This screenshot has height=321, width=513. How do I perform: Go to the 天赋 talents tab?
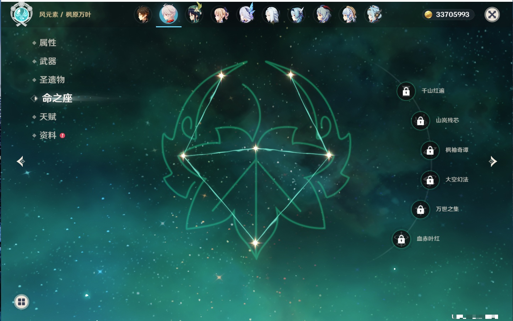[x=48, y=117]
